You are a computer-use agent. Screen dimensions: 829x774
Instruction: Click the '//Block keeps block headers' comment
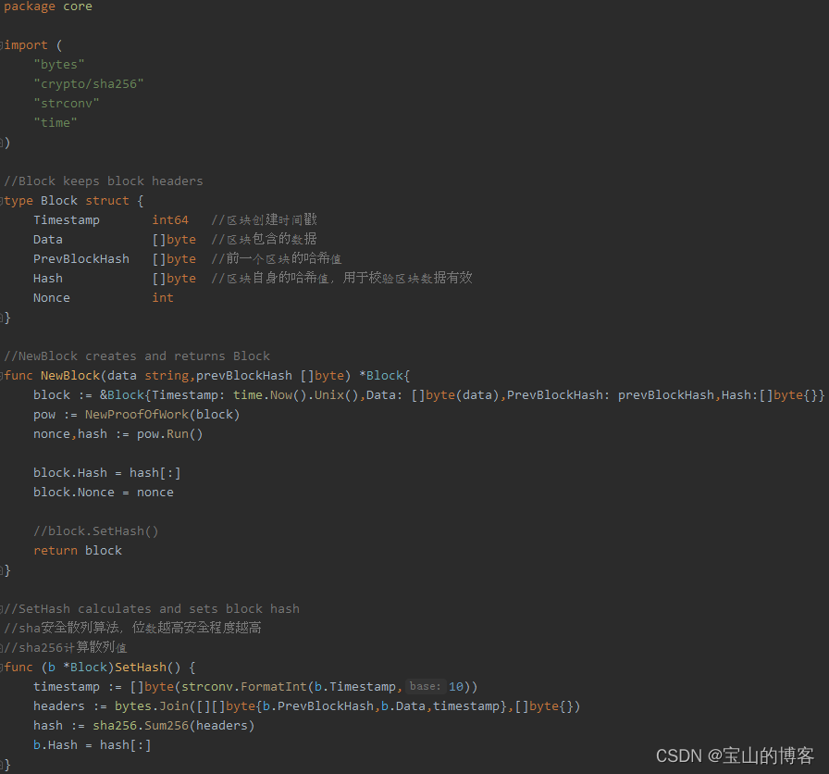coord(104,181)
